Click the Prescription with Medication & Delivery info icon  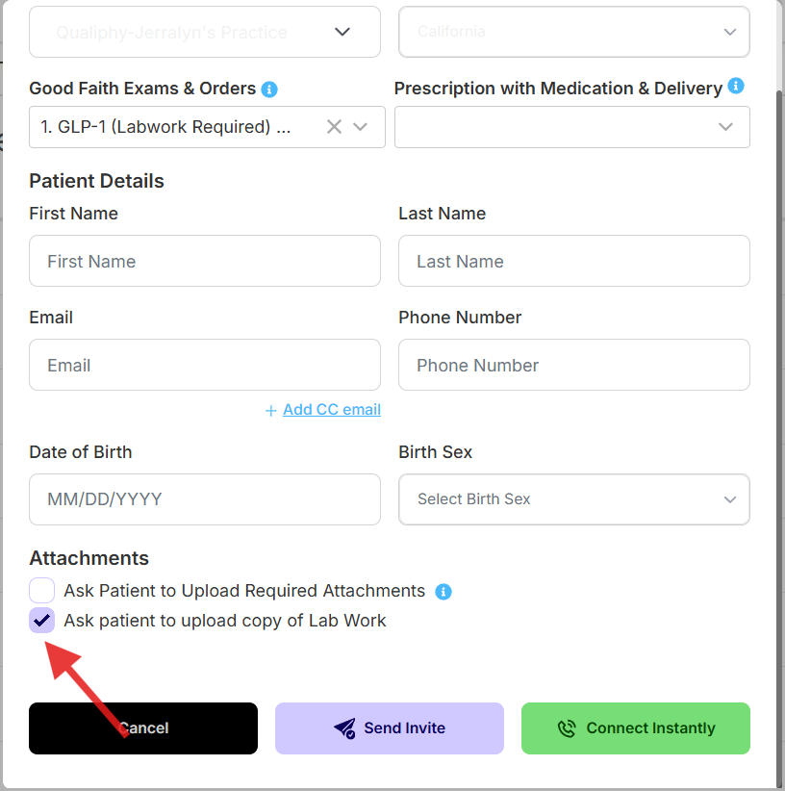737,87
